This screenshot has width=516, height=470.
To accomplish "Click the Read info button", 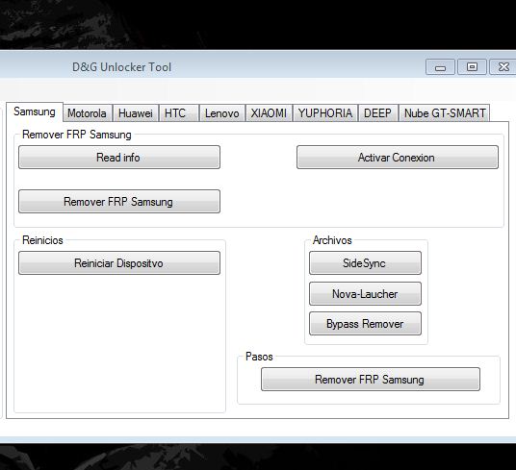I will click(119, 158).
